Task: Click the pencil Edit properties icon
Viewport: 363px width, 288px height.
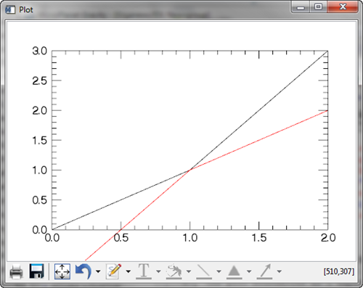Action: (114, 271)
